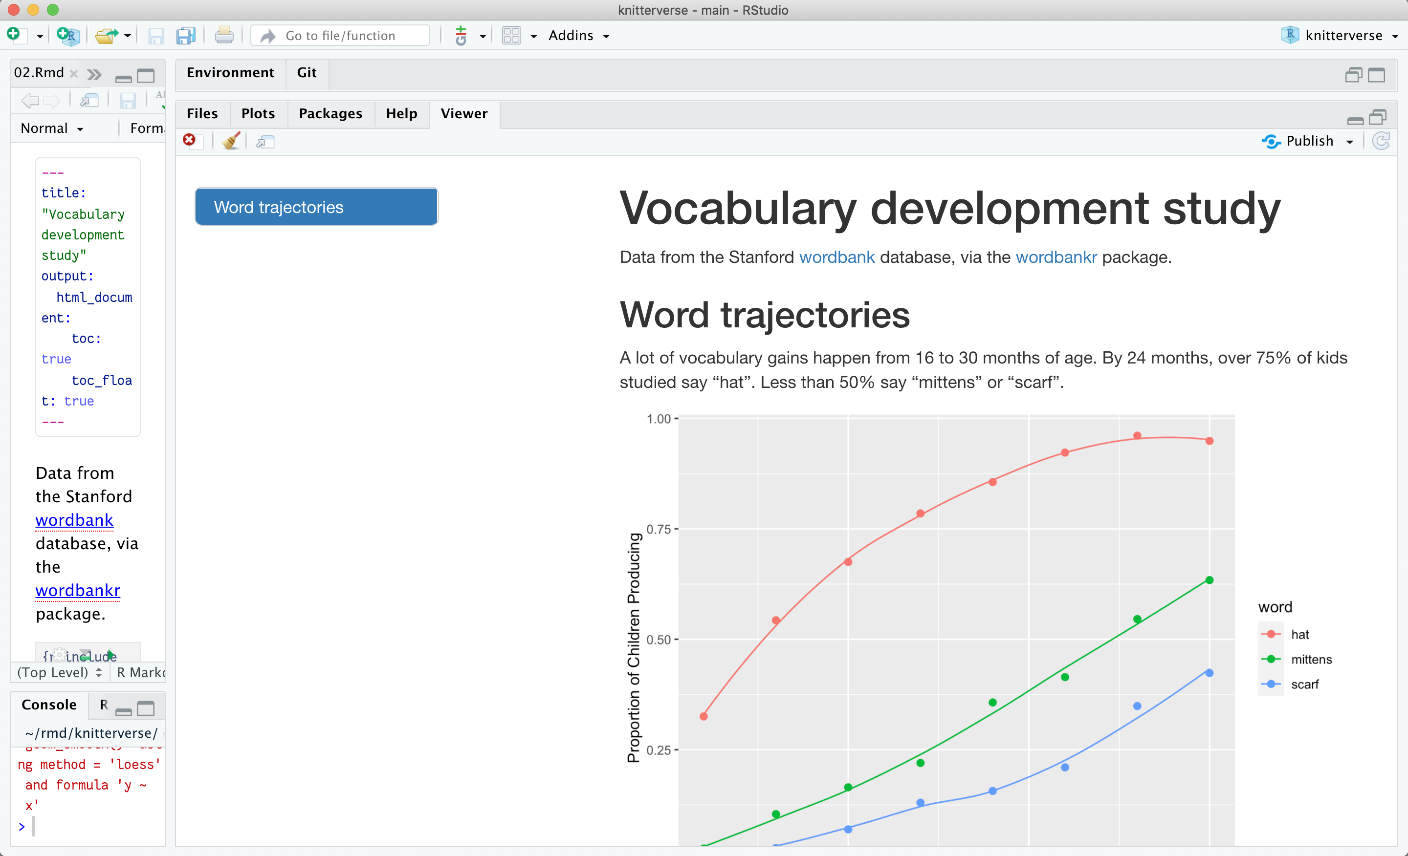Save 02.Rmd using editor toolbar disk icon
The image size is (1408, 856).
coord(128,101)
